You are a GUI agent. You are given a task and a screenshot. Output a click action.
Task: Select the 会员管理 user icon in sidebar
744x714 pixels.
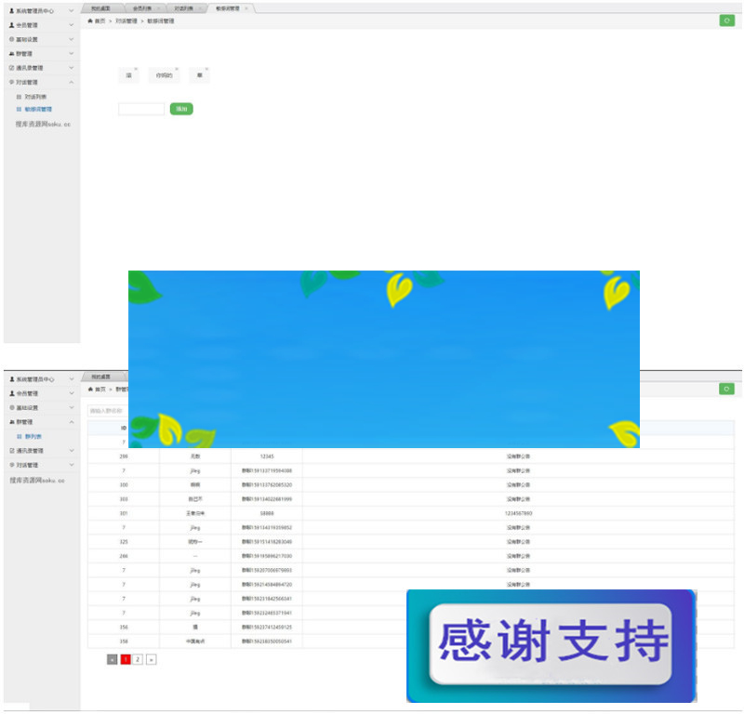click(x=9, y=26)
